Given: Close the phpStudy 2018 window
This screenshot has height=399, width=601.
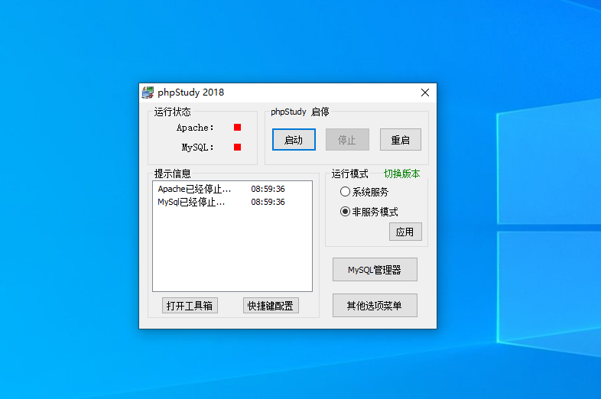Looking at the screenshot, I should (x=424, y=92).
